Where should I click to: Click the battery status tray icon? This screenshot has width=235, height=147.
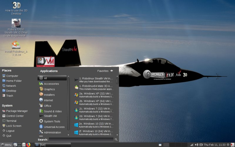click(201, 145)
